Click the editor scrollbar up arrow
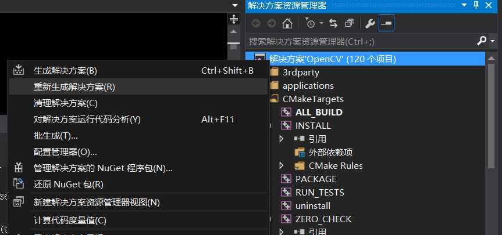Screen dimensions: 502x235 point(234,31)
